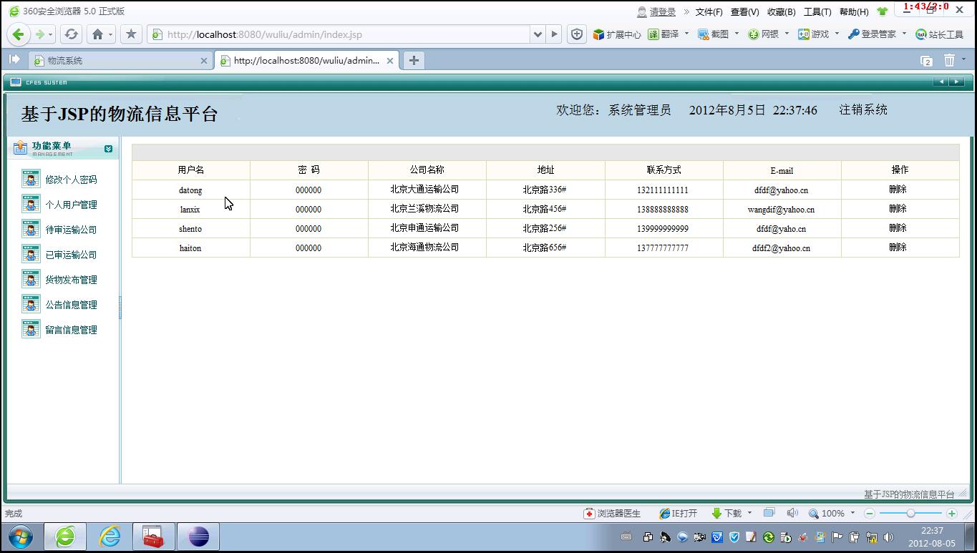Open the browser home page icon
This screenshot has width=977, height=553.
tap(97, 34)
